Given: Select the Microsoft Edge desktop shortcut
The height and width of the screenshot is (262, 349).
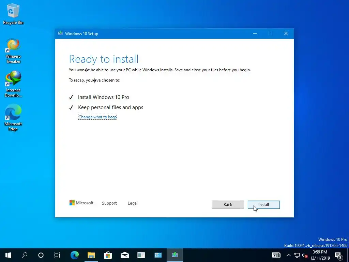Looking at the screenshot, I should coord(13,117).
